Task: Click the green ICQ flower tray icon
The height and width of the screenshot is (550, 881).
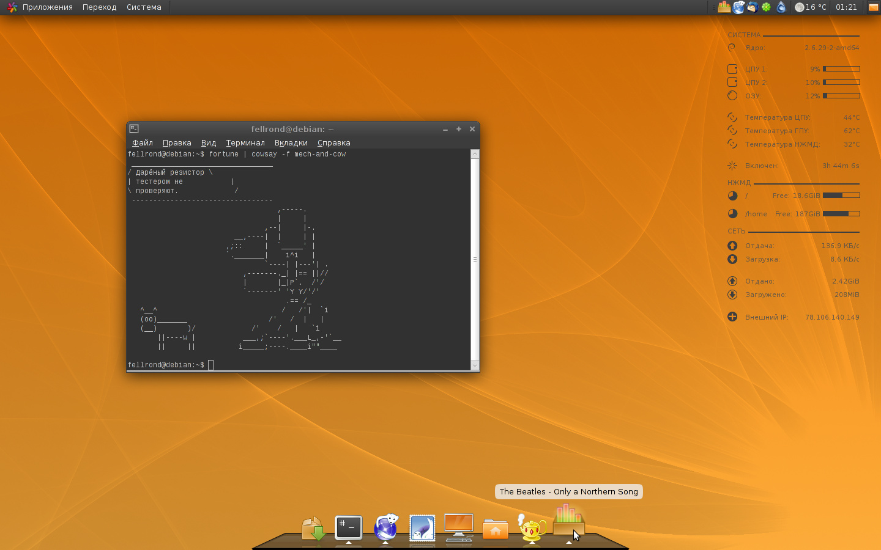Action: [766, 7]
